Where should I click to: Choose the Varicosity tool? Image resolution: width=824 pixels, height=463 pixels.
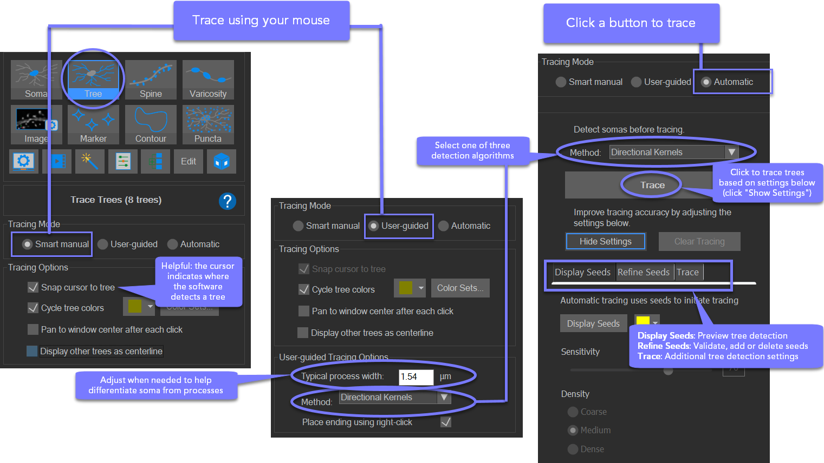click(x=208, y=80)
